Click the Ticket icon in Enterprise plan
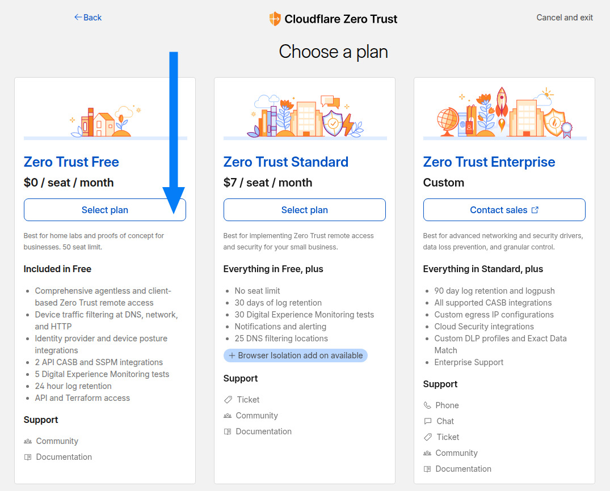The height and width of the screenshot is (491, 610). point(427,437)
